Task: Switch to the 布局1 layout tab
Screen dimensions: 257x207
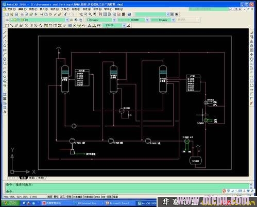Action: pos(32,178)
